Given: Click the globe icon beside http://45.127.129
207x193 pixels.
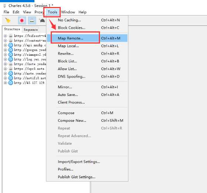Looking at the screenshot, I should click(11, 83).
